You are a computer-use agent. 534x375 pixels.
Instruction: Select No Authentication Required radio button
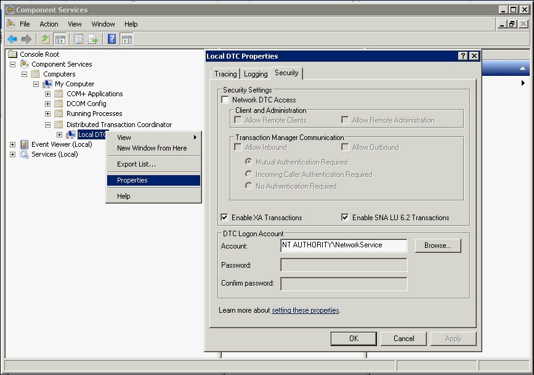(249, 186)
